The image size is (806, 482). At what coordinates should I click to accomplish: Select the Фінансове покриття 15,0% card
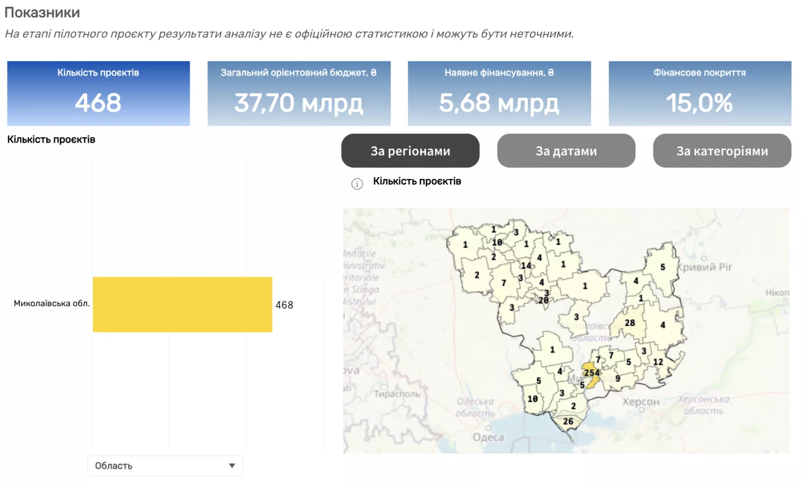[700, 93]
